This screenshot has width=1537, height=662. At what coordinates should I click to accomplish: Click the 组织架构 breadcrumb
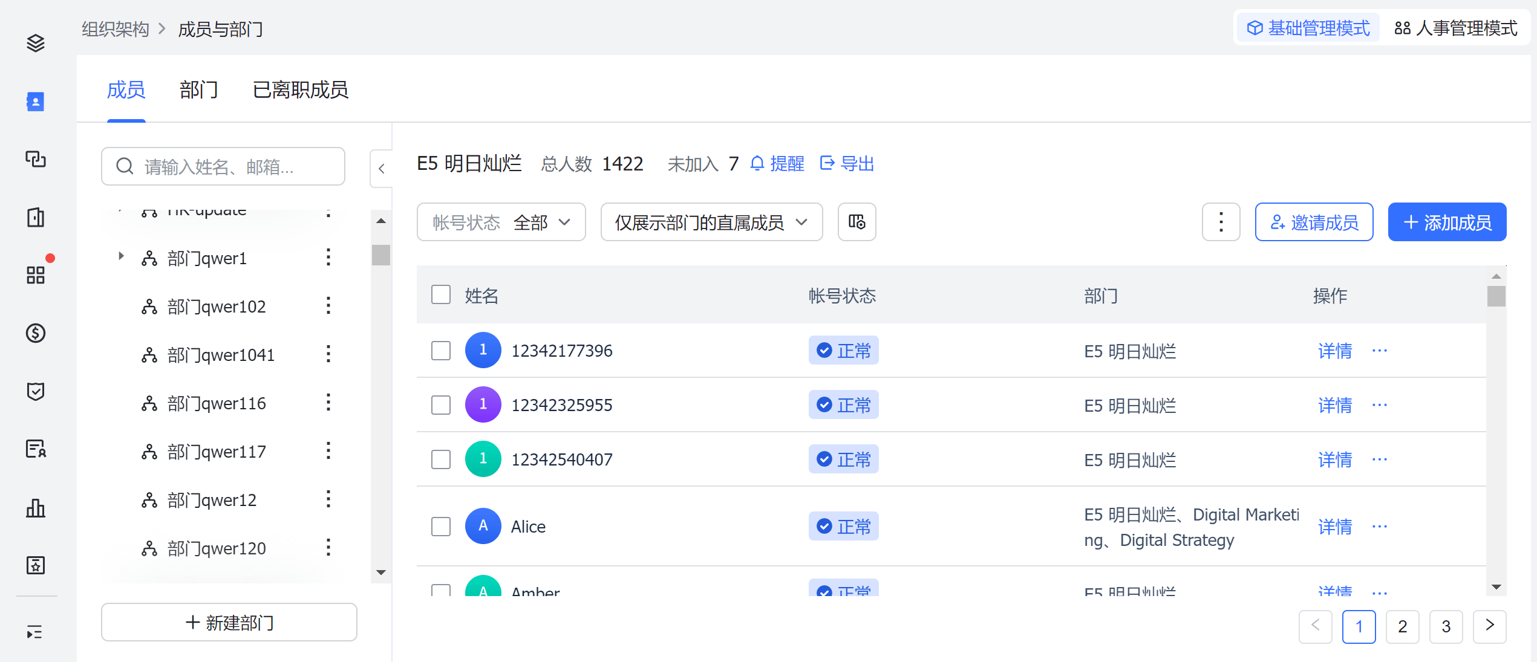pos(116,29)
